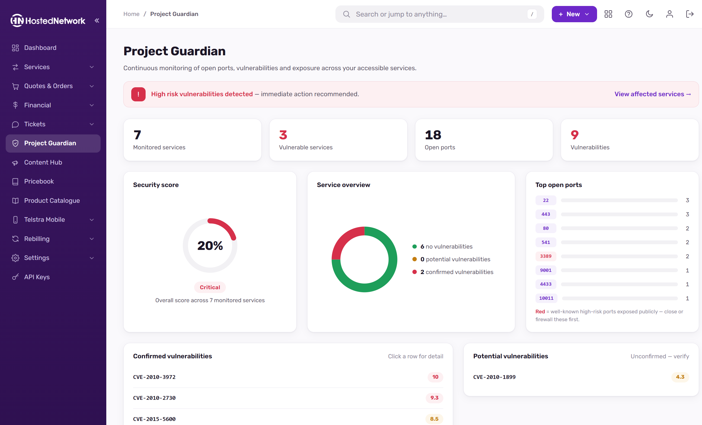Go to Home breadcrumb link
Viewport: 702px width, 425px height.
131,14
